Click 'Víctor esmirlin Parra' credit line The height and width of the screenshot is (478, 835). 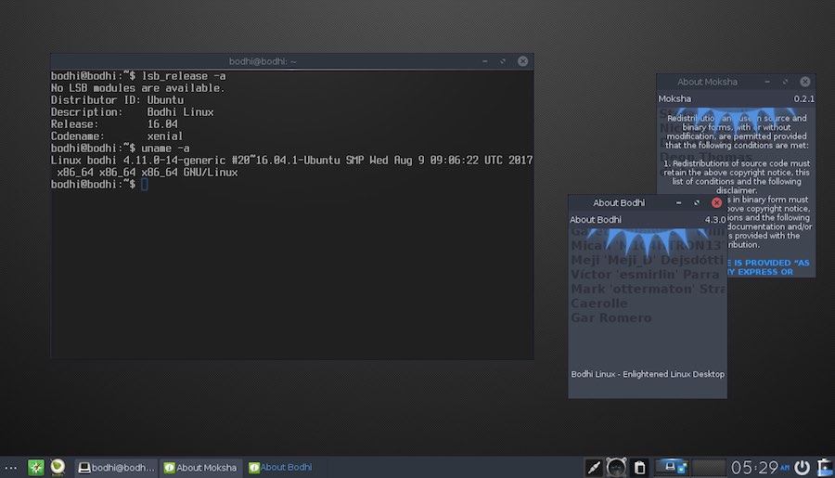(645, 275)
